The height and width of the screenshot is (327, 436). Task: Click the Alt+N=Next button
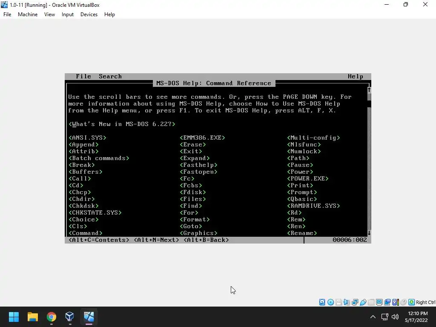(x=157, y=240)
